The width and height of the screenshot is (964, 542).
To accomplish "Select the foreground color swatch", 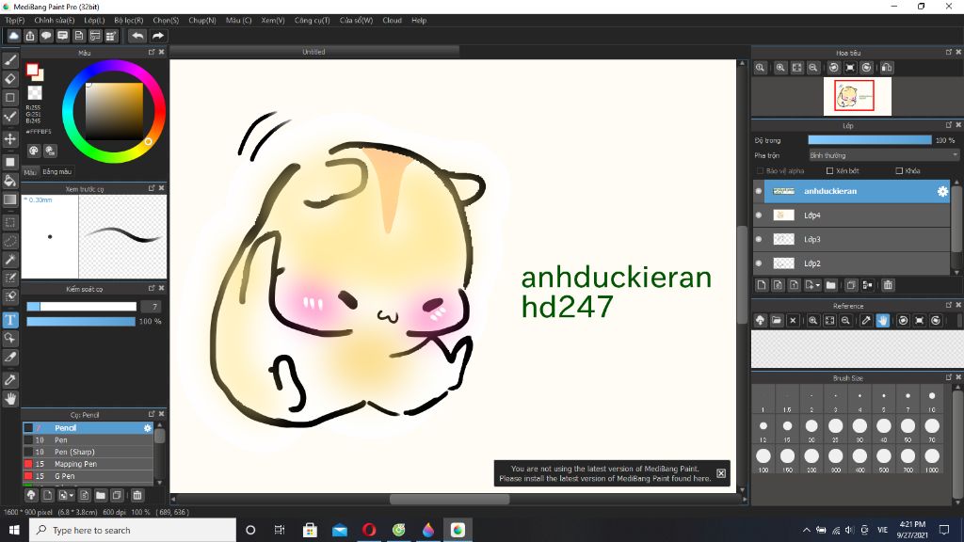I will 32,70.
